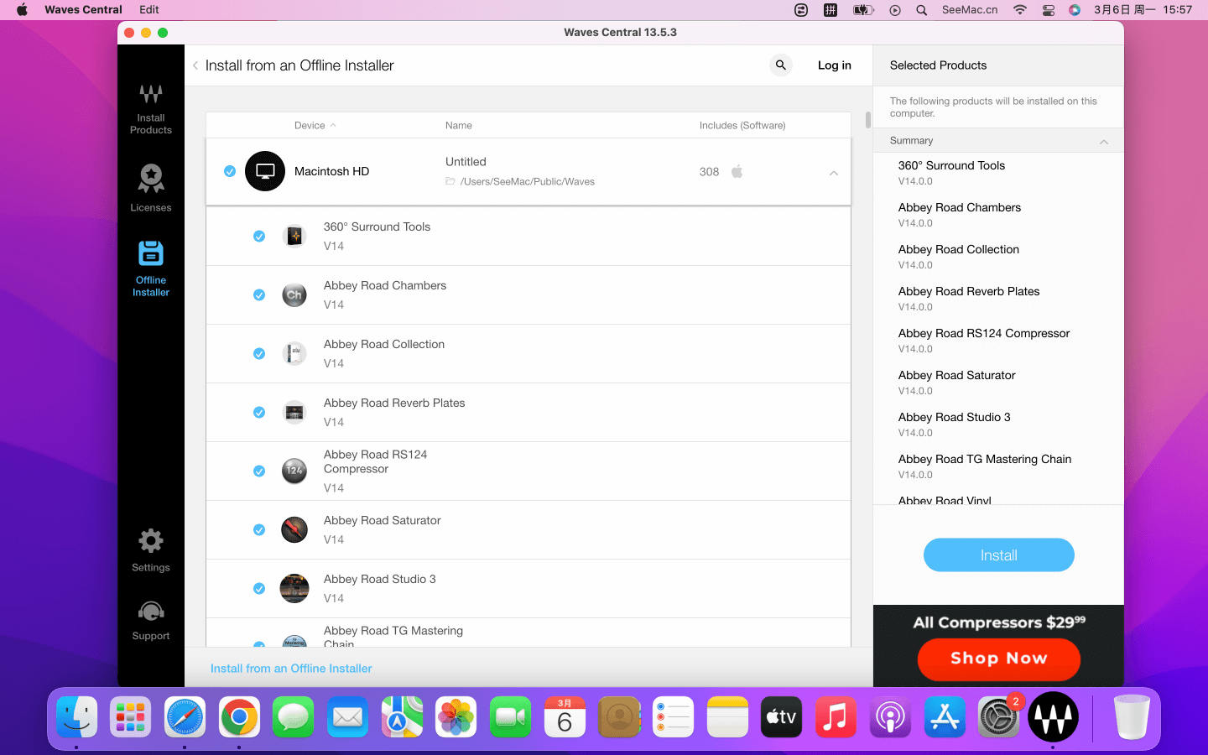Click the Abbey Road Saturator product icon
Screen dimensions: 1208x755
coord(294,529)
